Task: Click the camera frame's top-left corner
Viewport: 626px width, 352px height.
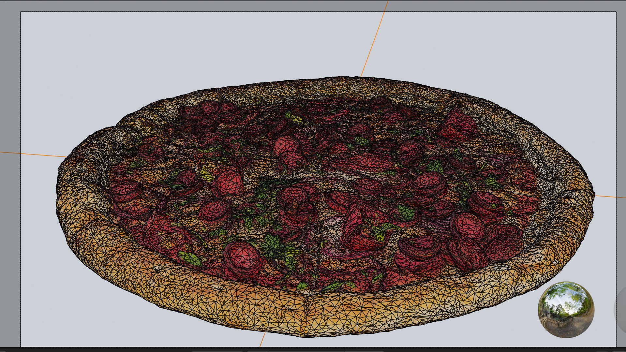Action: click(21, 12)
